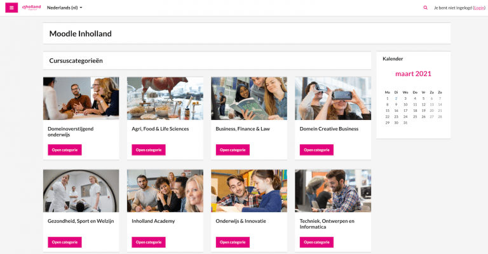Select day 24 in the calendar
The height and width of the screenshot is (254, 488).
(x=405, y=117)
